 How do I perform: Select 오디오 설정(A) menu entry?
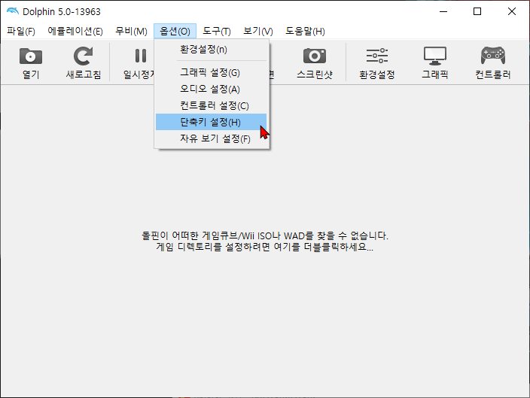point(212,90)
